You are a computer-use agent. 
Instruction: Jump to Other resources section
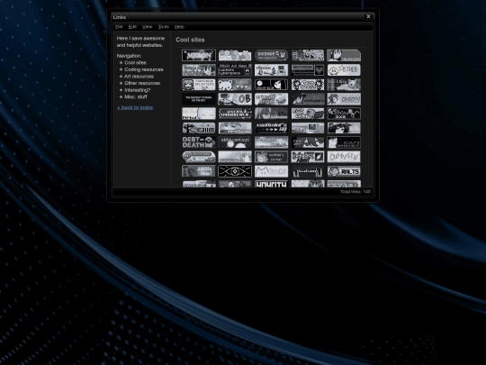[x=142, y=83]
